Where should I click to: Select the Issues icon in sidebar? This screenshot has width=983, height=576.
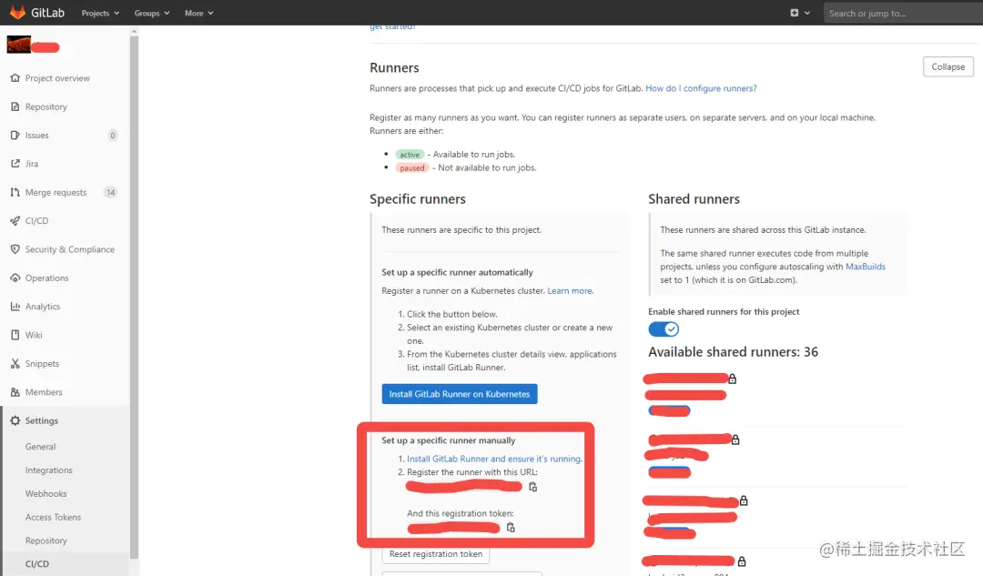tap(15, 135)
